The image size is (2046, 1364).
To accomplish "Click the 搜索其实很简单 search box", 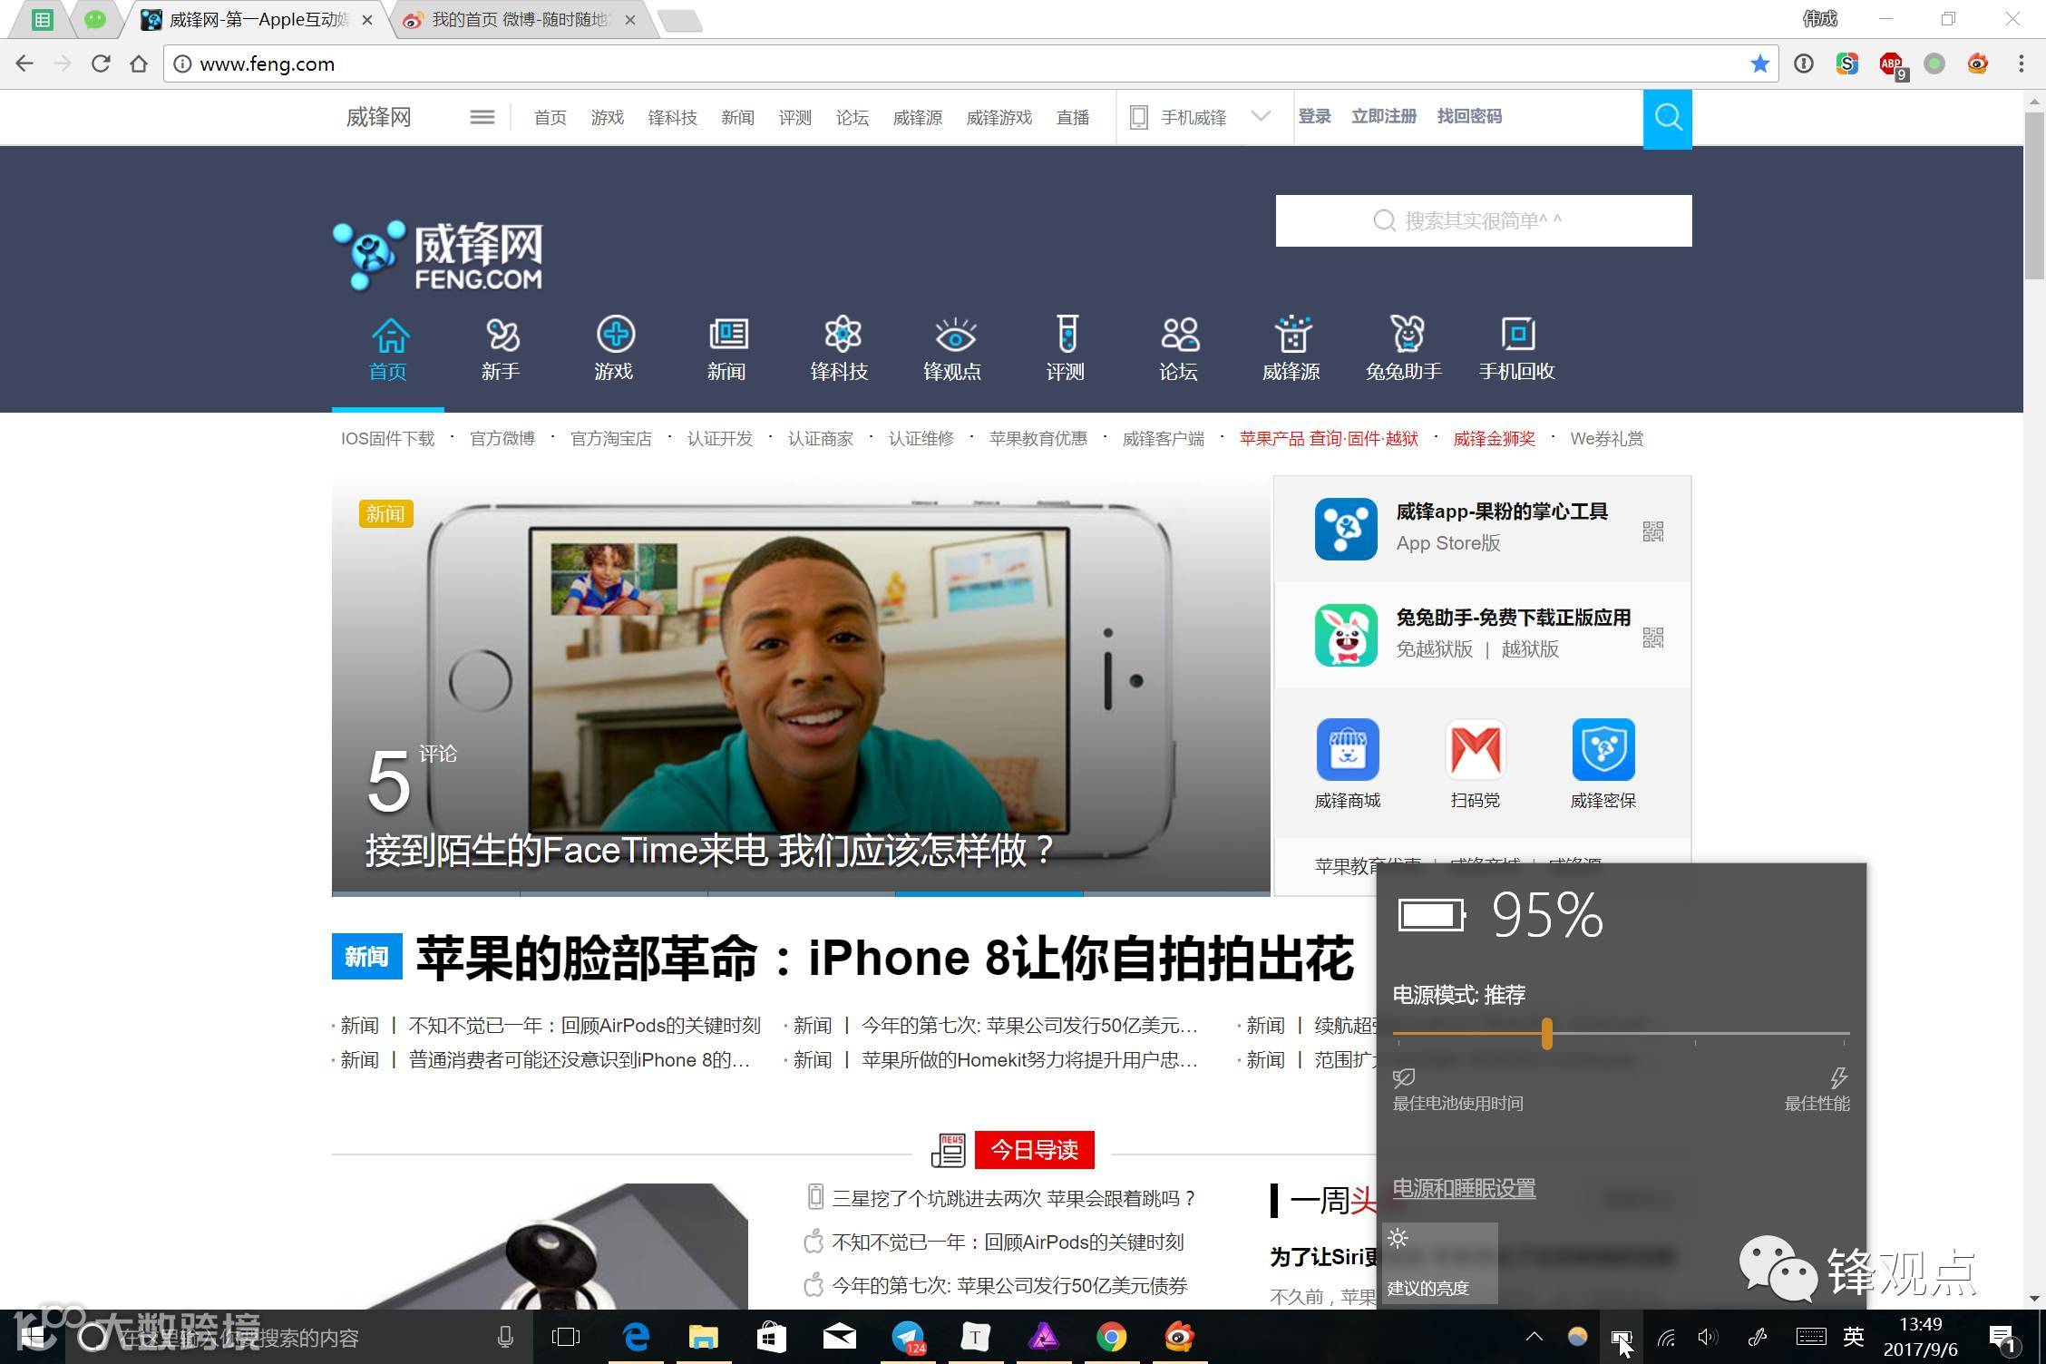I will (x=1484, y=220).
